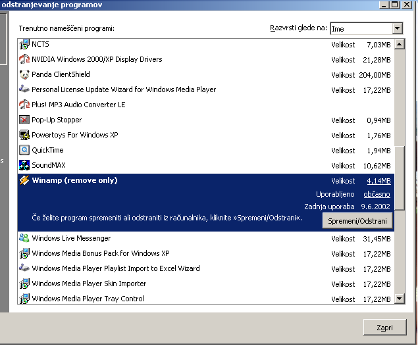Open the 'Razvrsti glede na' sort dropdown arrow
The width and height of the screenshot is (418, 346).
click(x=397, y=28)
